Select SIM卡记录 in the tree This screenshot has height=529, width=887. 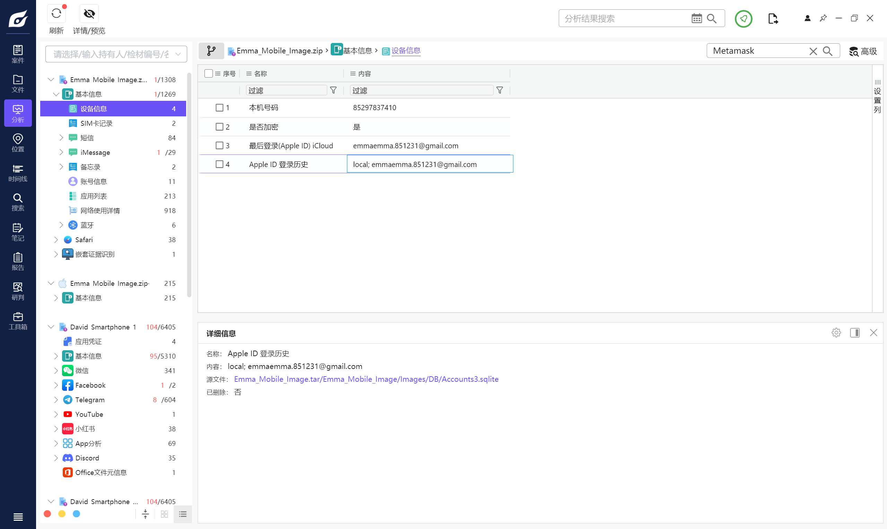click(x=96, y=123)
